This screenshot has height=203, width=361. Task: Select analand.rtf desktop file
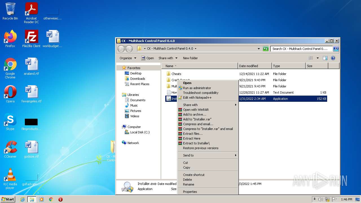point(31,67)
